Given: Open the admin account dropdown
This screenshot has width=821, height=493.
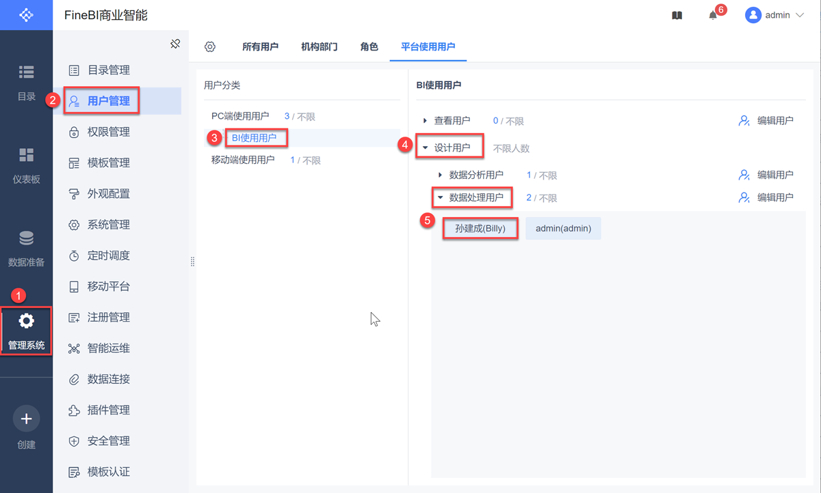Looking at the screenshot, I should 800,15.
